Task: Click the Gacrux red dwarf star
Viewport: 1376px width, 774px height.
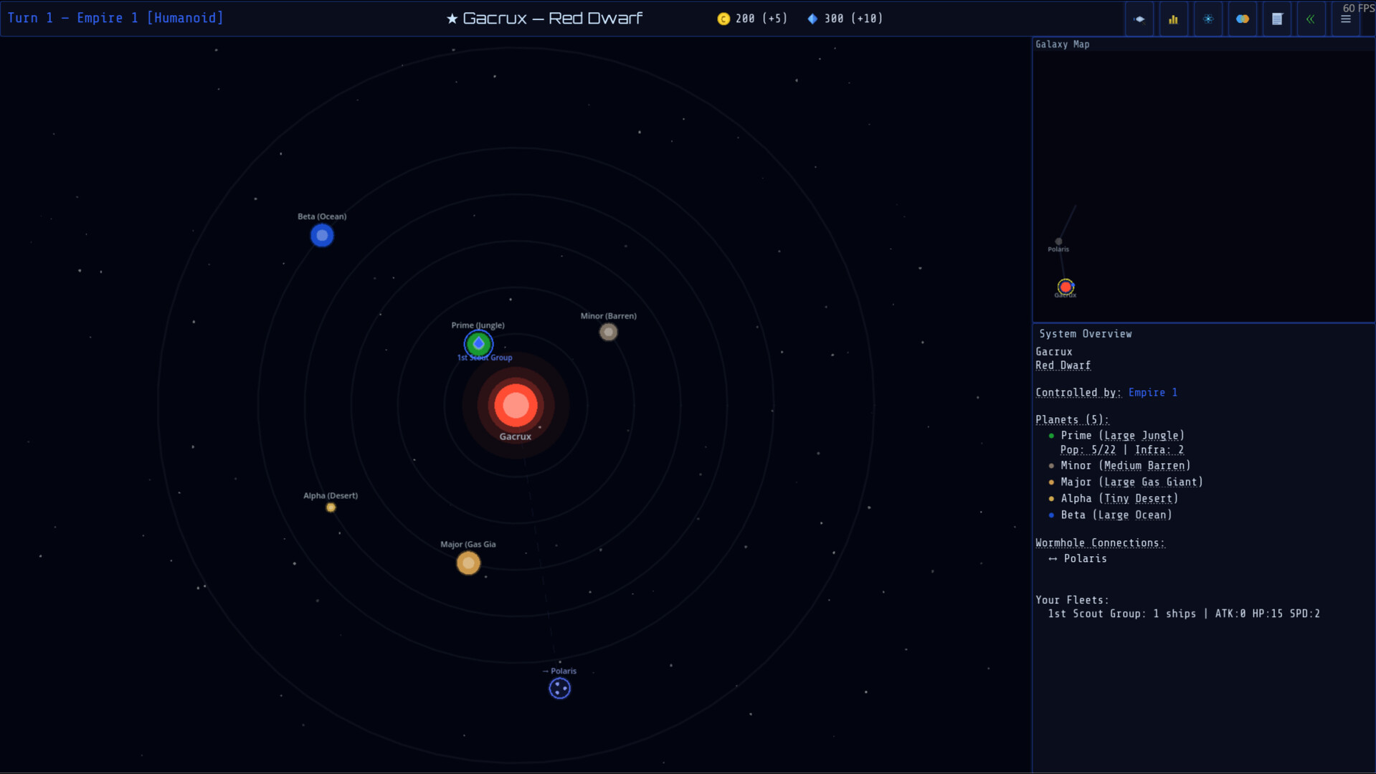Action: (x=516, y=405)
